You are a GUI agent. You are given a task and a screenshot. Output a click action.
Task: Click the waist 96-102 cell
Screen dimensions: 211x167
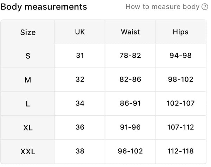130,151
